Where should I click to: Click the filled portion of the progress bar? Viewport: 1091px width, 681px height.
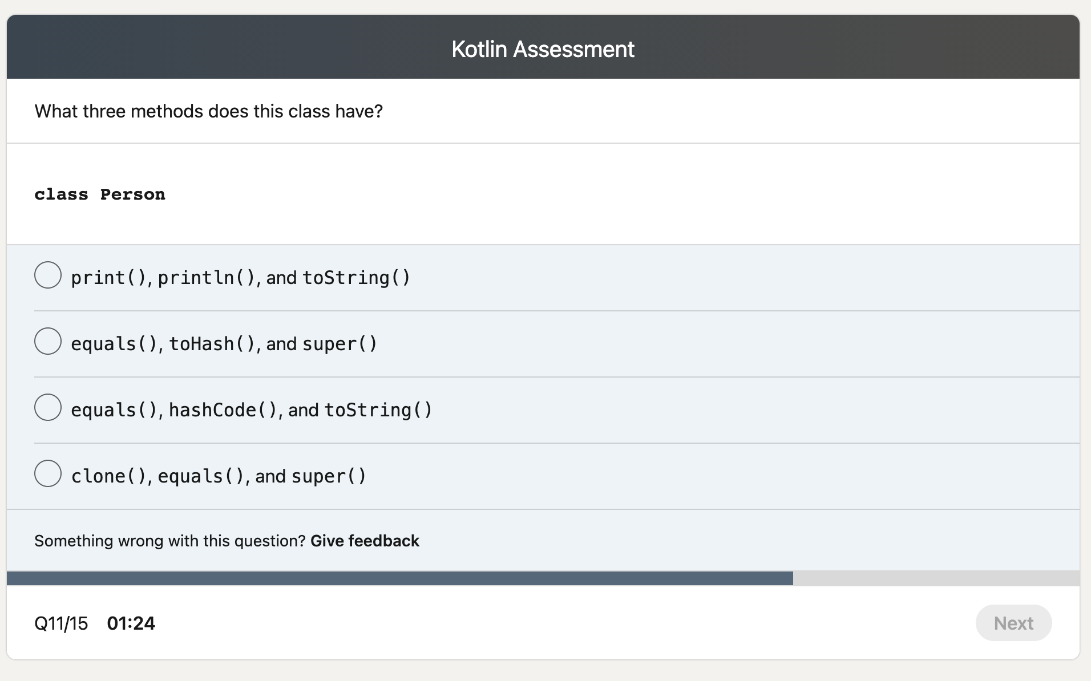coord(399,578)
